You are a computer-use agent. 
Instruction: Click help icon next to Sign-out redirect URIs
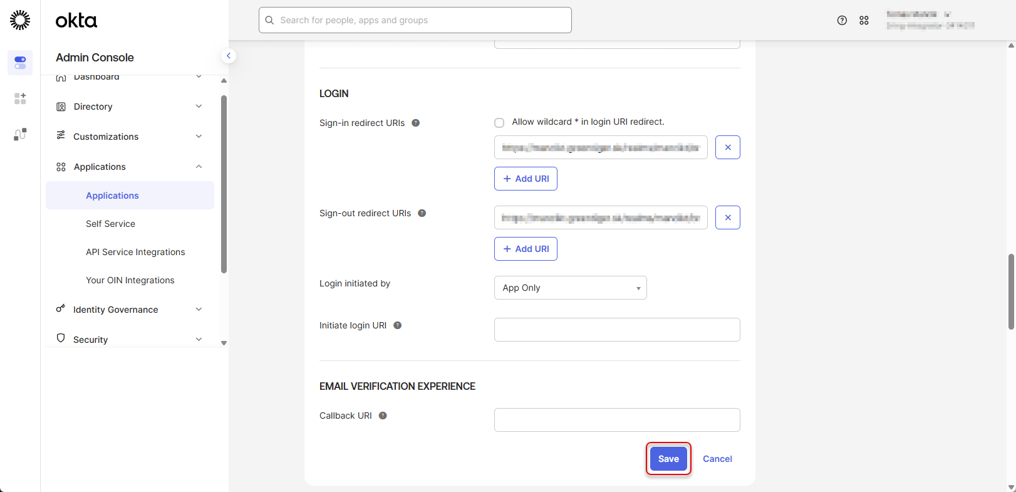(x=422, y=213)
